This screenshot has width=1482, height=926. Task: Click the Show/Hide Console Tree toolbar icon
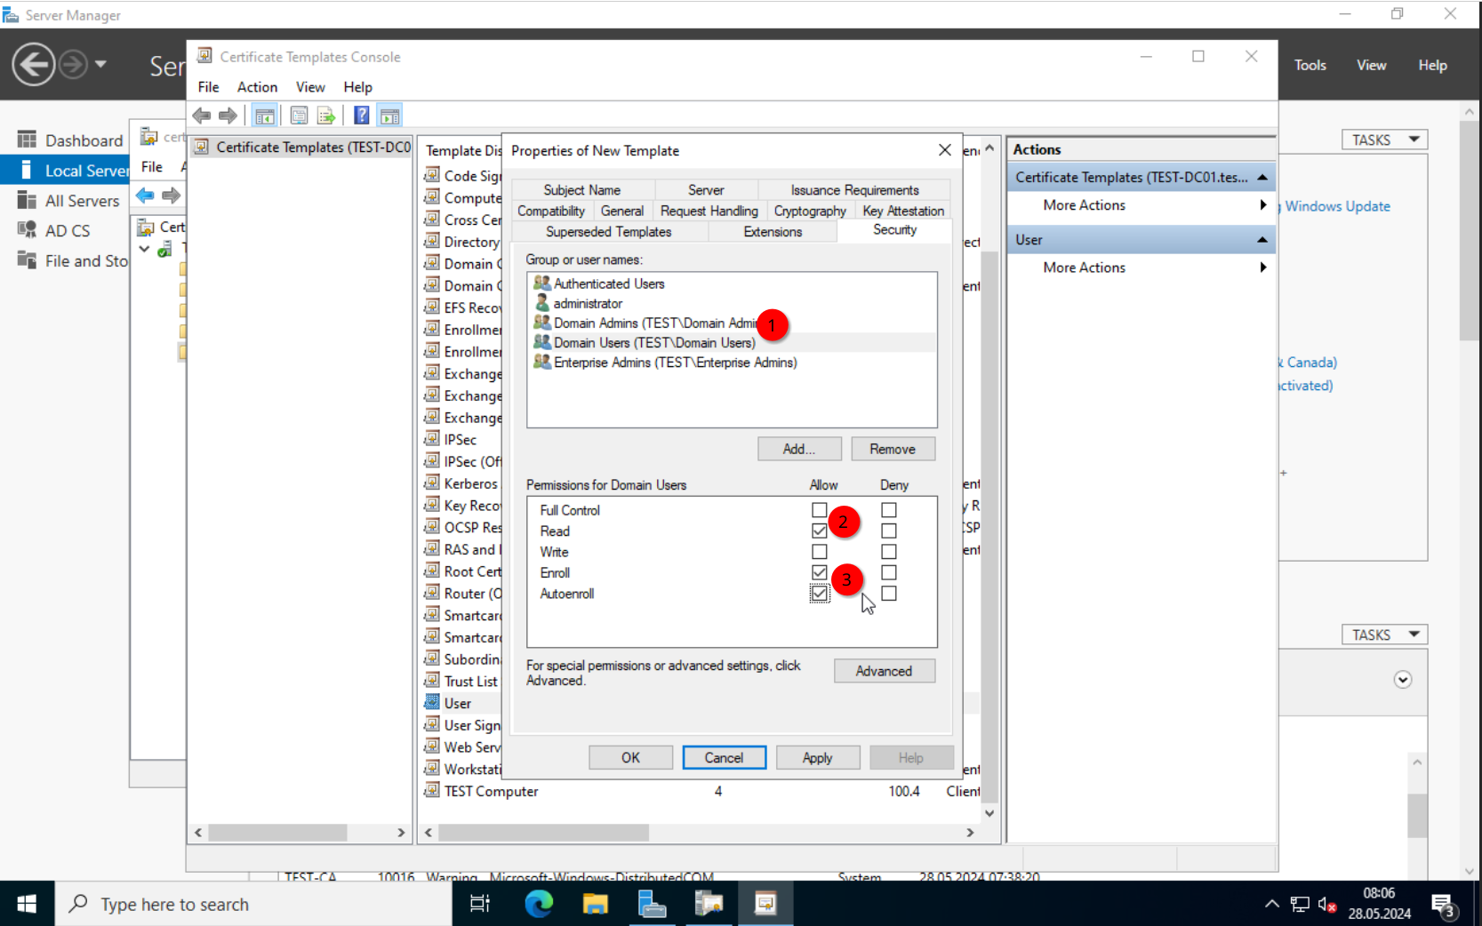264,116
